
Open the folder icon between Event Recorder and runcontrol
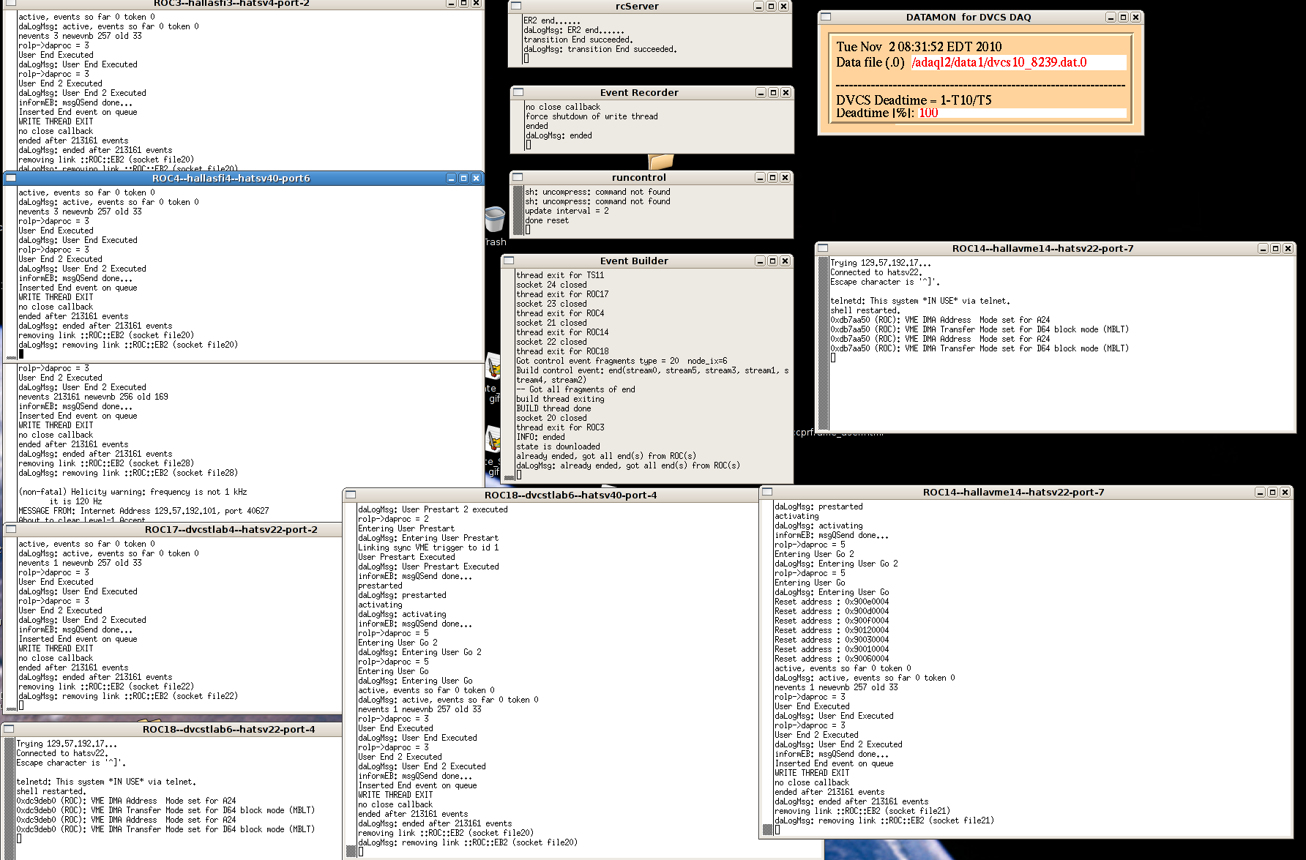click(660, 161)
